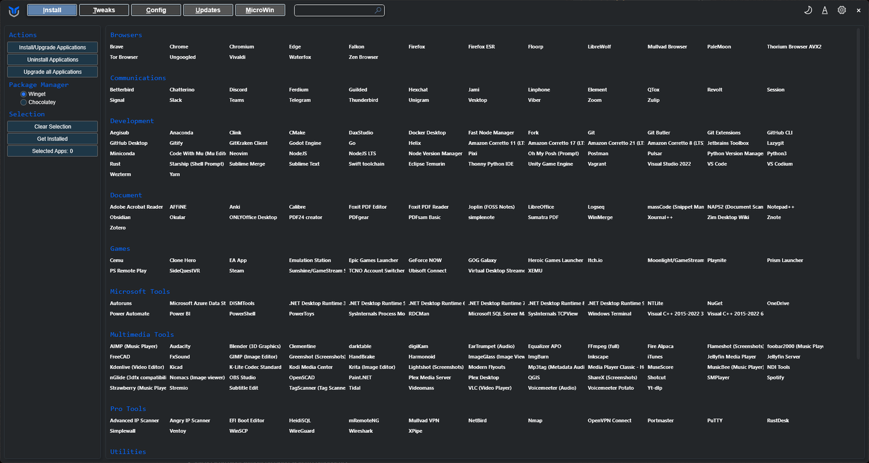The height and width of the screenshot is (463, 869).
Task: Open font scaling via the A icon
Action: [x=825, y=10]
